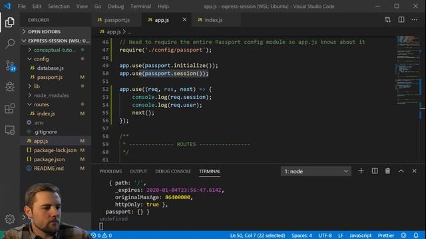
Task: Open package-lock.json in explorer
Action: [x=56, y=150]
